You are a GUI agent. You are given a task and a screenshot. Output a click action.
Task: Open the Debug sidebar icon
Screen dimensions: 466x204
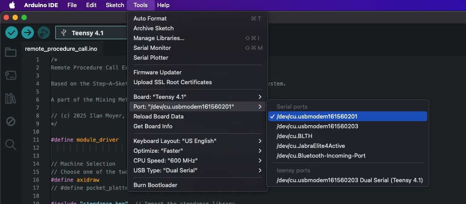(10, 121)
